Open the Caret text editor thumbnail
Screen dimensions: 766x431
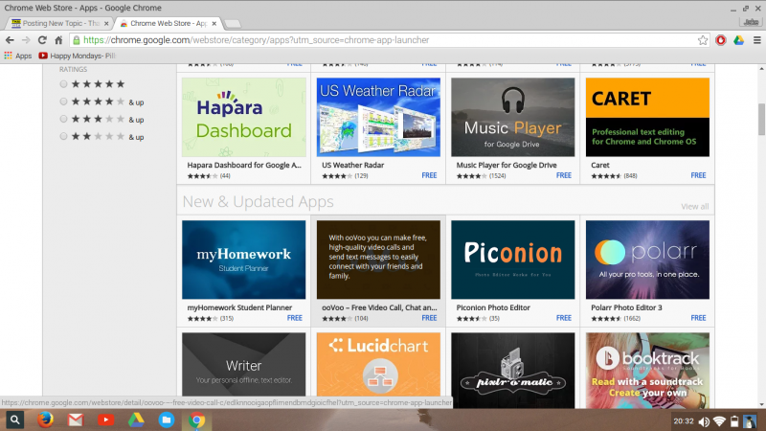pos(647,117)
